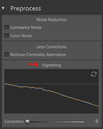This screenshot has width=103, height=129.
Task: Click the Color Noise label text
Action: point(21,36)
